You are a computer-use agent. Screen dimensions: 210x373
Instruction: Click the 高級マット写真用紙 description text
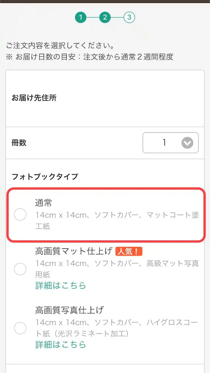tap(116, 269)
